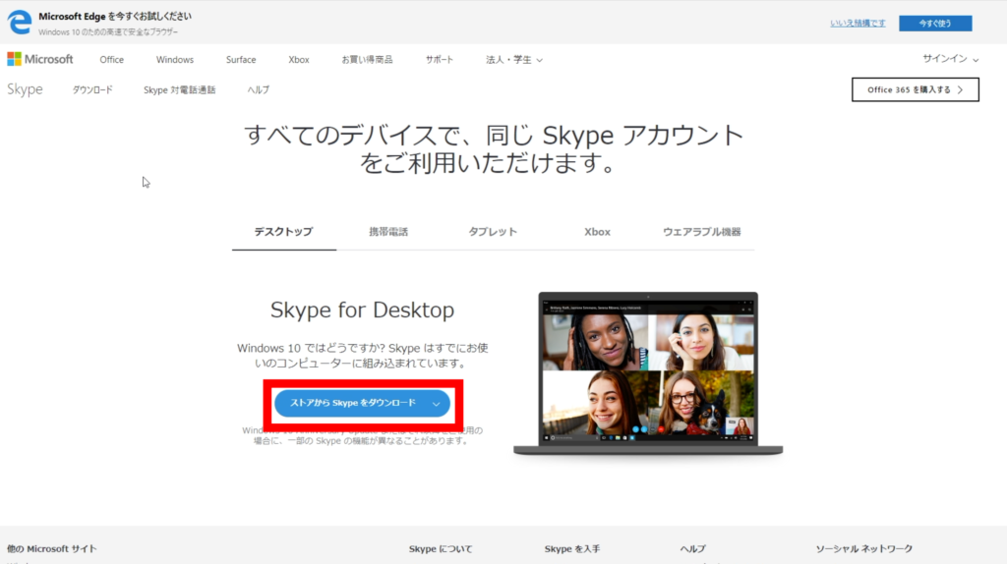Open the Skype ヘルプ link in the Skype bar
This screenshot has height=564, width=1007.
tap(259, 89)
